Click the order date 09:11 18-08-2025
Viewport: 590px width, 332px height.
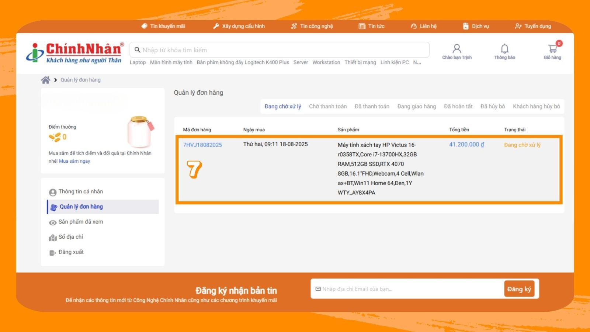275,144
